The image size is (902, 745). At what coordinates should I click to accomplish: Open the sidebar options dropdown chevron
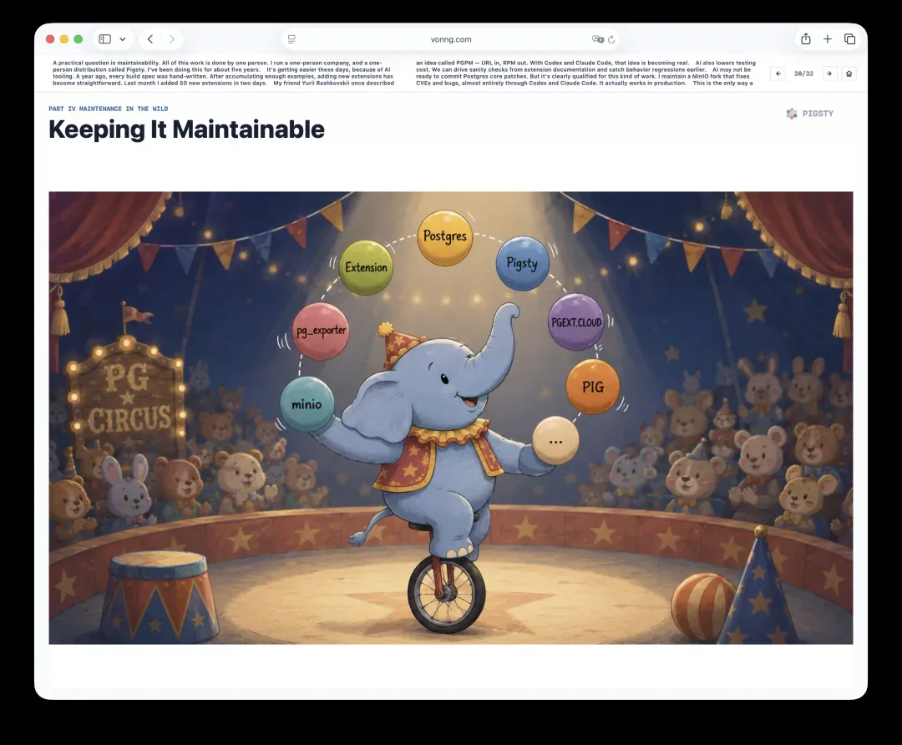[123, 39]
